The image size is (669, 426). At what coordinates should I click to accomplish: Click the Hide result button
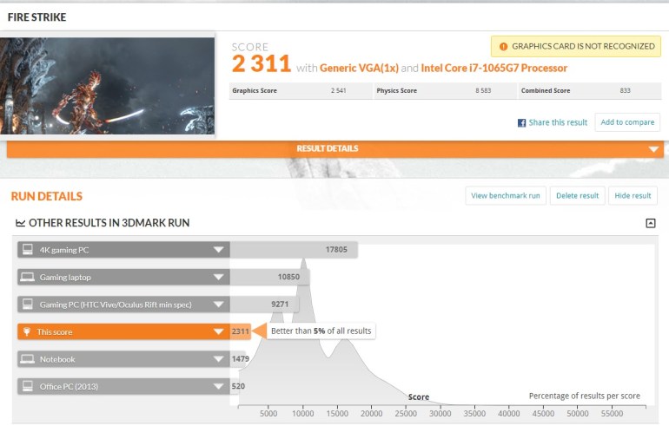coord(633,195)
